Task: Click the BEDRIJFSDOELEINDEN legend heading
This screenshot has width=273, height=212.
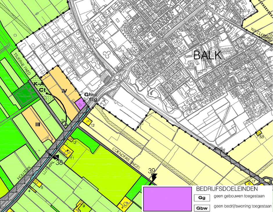Action: 227,189
